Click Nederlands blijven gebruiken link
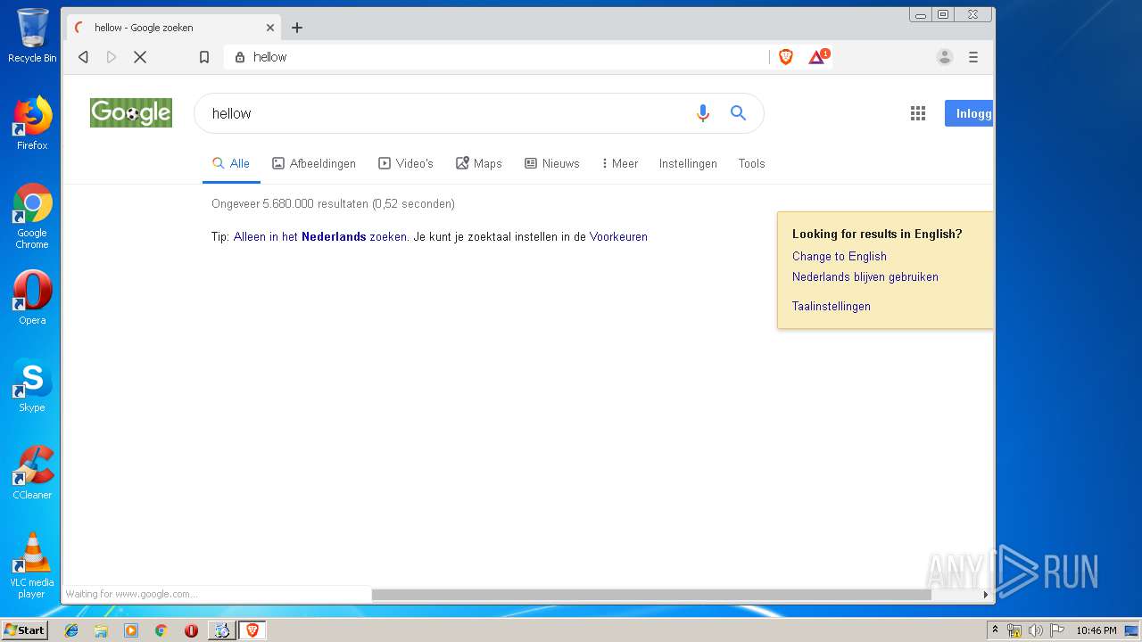Image resolution: width=1142 pixels, height=642 pixels. [865, 276]
